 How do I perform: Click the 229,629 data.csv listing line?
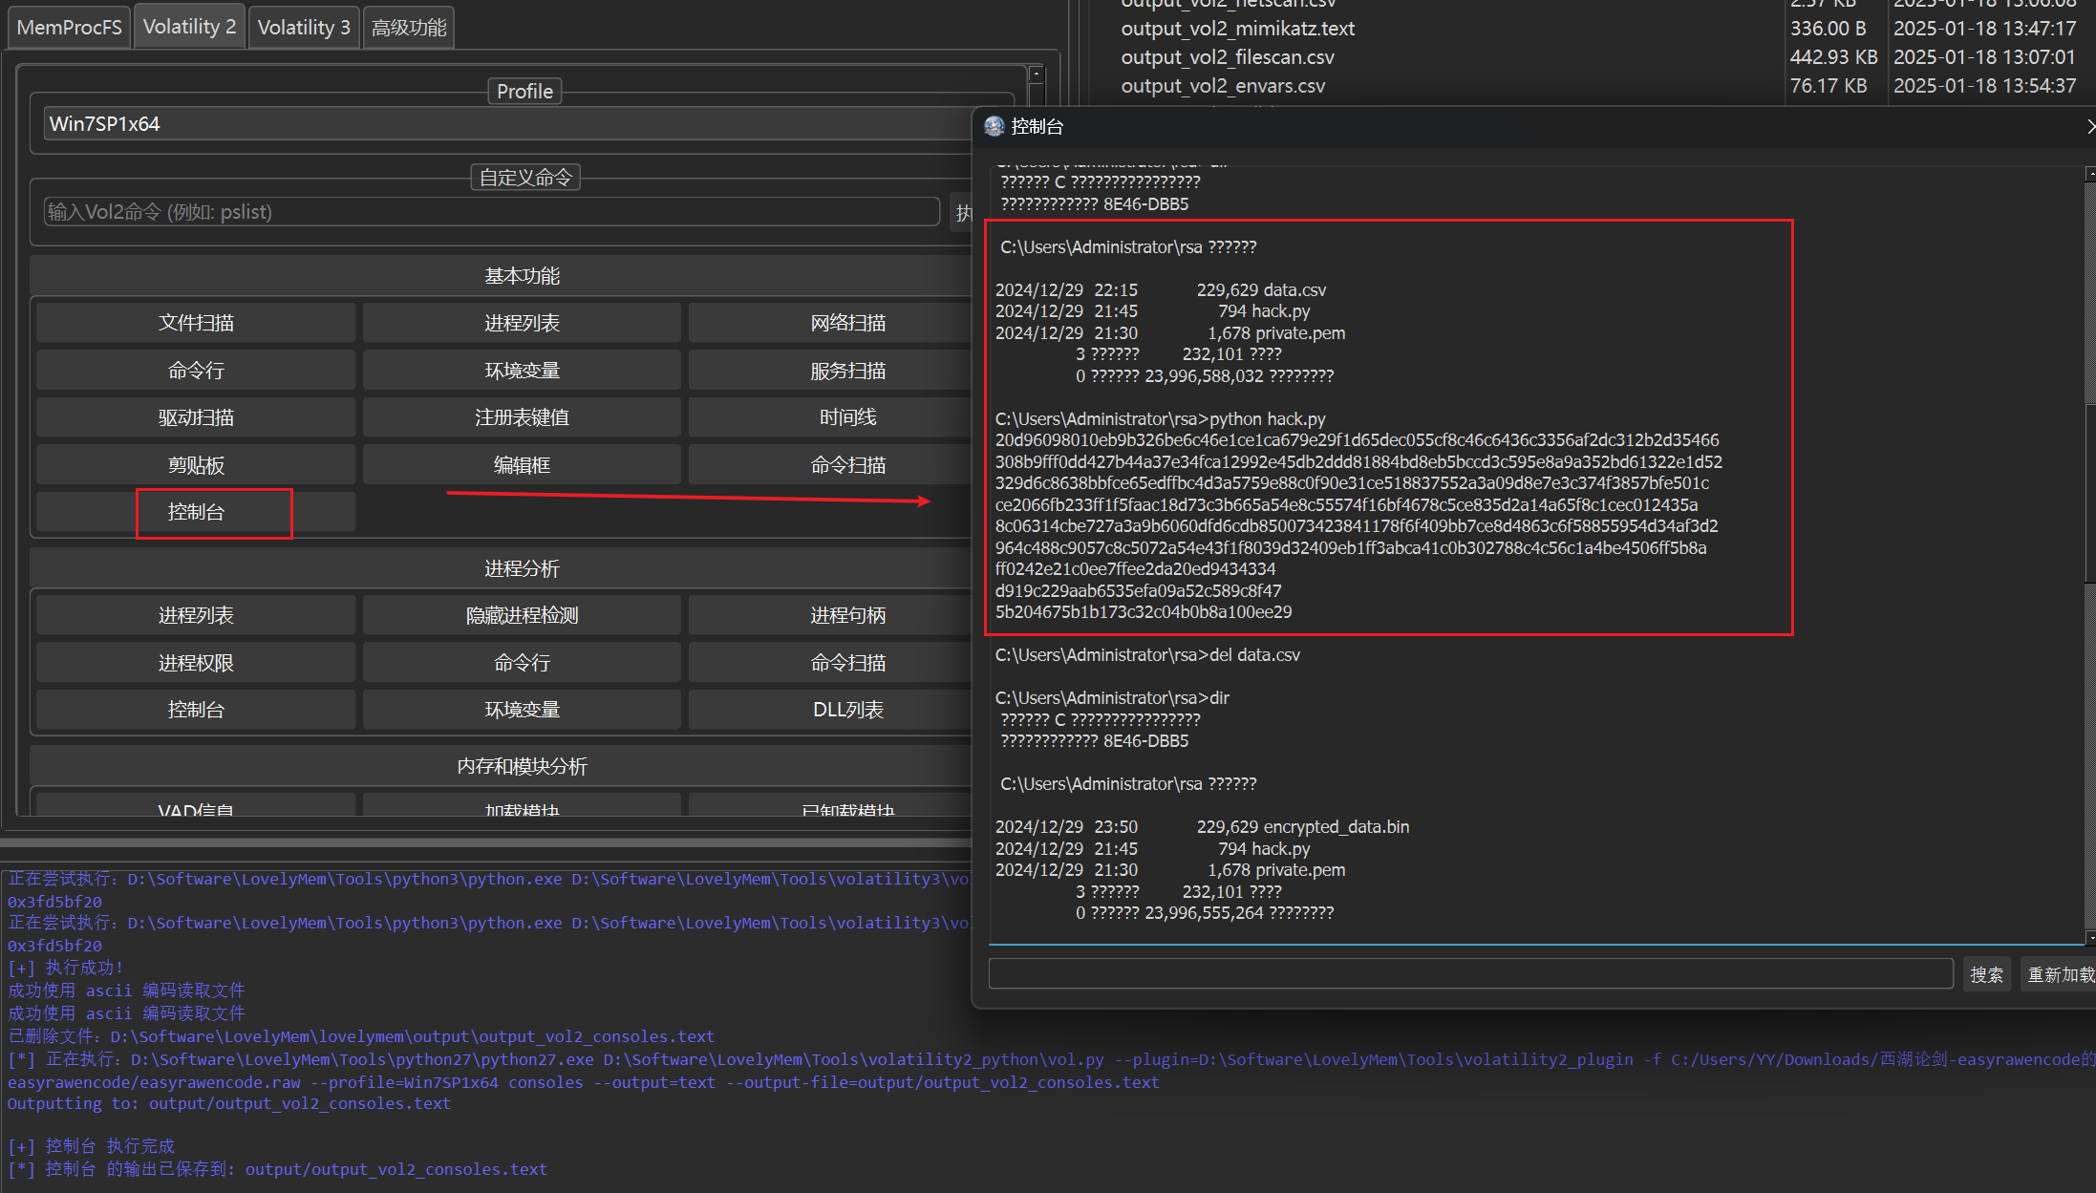click(1160, 290)
